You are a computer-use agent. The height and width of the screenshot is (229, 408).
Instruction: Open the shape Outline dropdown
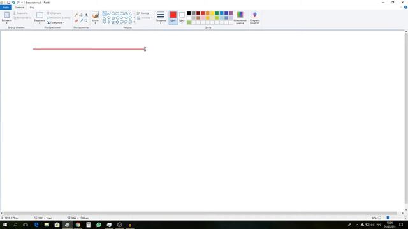click(150, 13)
